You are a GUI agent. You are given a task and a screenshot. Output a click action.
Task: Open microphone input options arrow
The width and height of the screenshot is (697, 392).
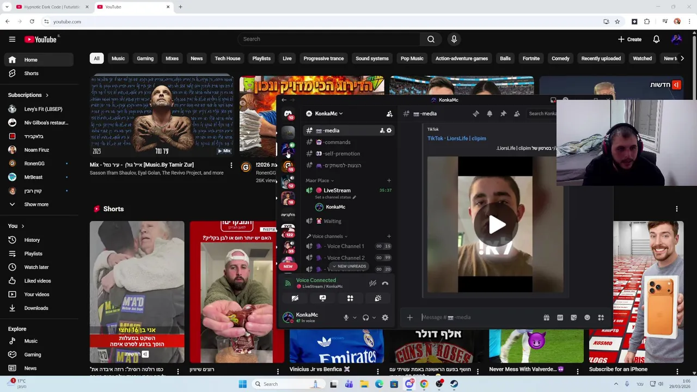pyautogui.click(x=354, y=317)
